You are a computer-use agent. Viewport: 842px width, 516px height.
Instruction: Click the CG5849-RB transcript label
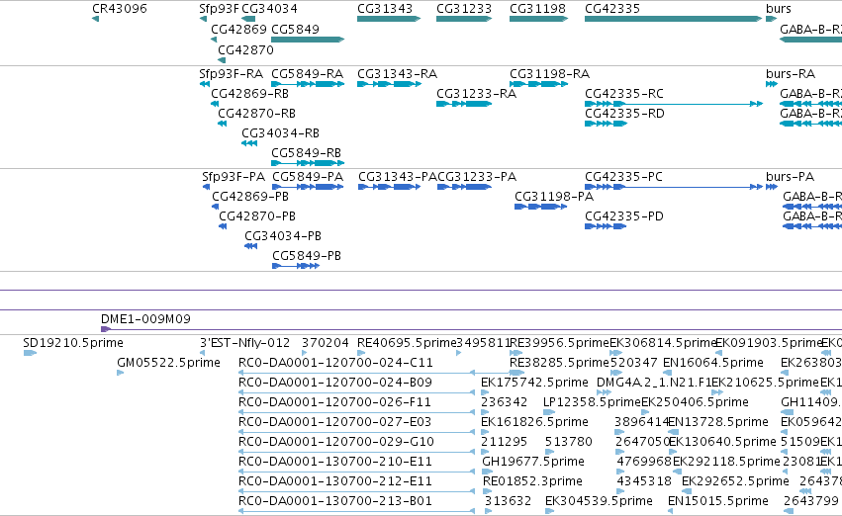306,153
